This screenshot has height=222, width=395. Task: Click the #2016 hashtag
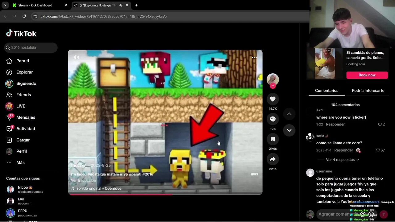[x=148, y=174]
